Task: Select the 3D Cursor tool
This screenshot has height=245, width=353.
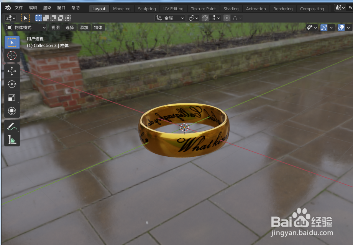Action: click(12, 55)
